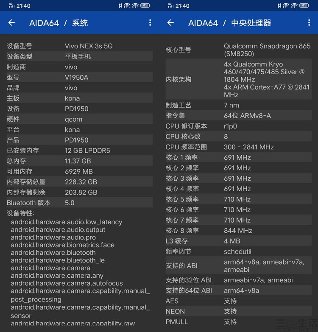Select the 设备特性 heading

[20, 213]
